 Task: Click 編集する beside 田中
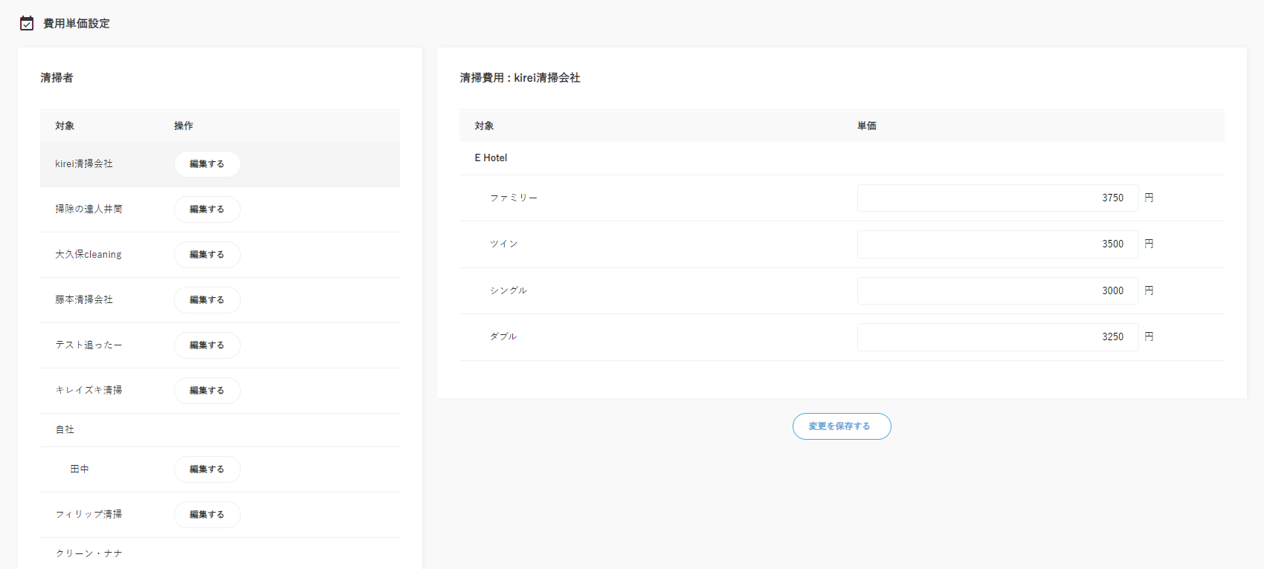point(207,469)
